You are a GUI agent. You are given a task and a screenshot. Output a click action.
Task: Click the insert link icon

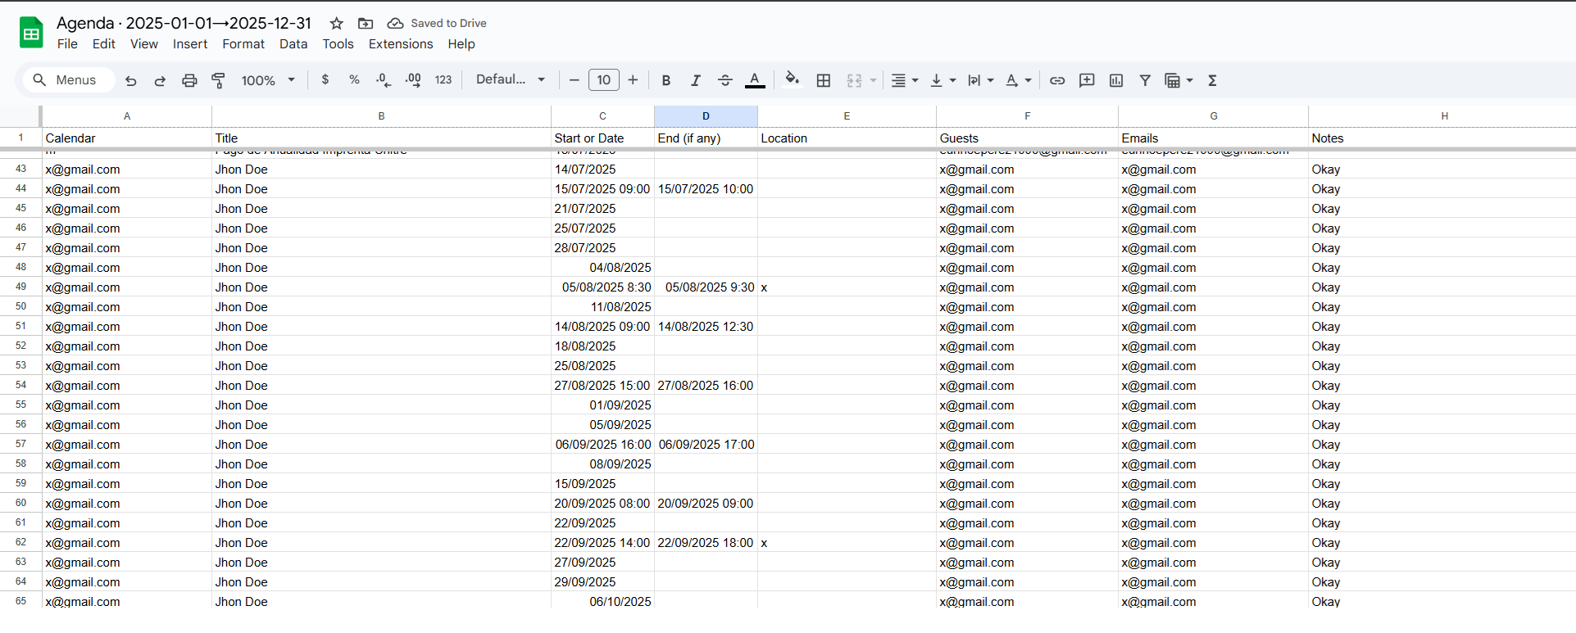pyautogui.click(x=1057, y=80)
